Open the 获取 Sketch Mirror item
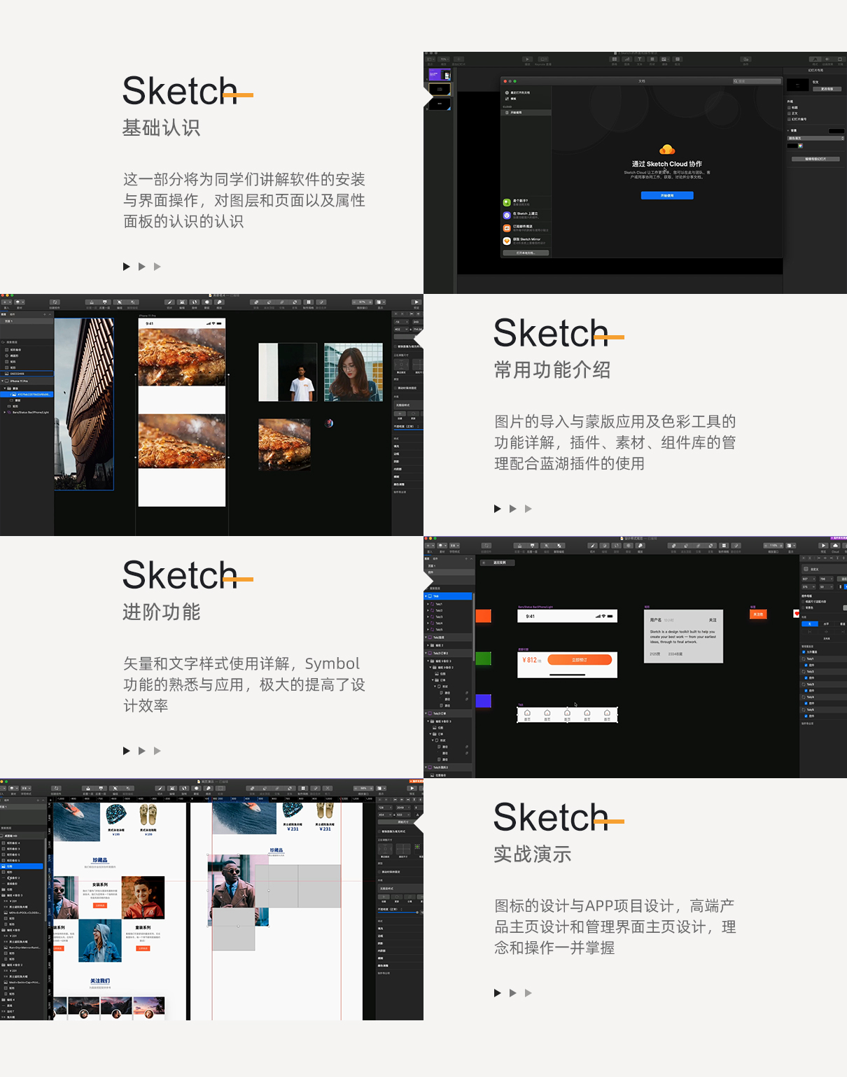The height and width of the screenshot is (1077, 847). (x=526, y=241)
